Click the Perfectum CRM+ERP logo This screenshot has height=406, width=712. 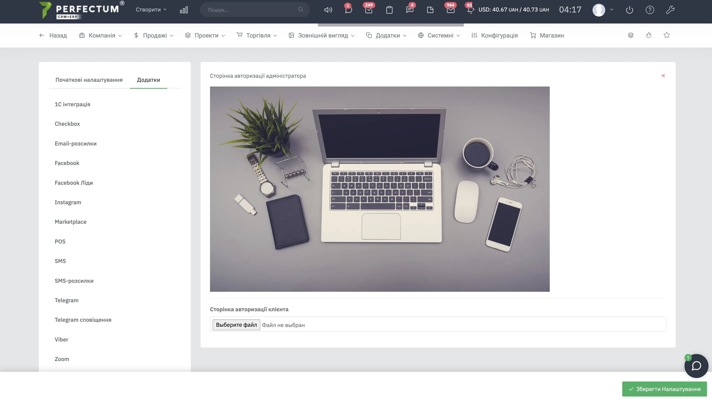click(x=81, y=10)
